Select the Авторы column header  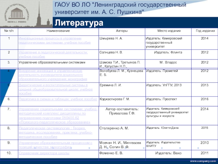122,31
